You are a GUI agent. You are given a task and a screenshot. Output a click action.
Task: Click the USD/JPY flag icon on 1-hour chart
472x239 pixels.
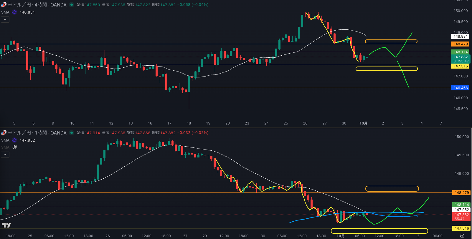(x=4, y=133)
